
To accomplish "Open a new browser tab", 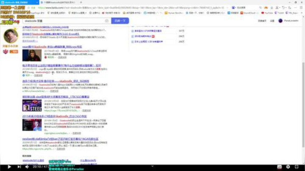I will click(x=81, y=3).
